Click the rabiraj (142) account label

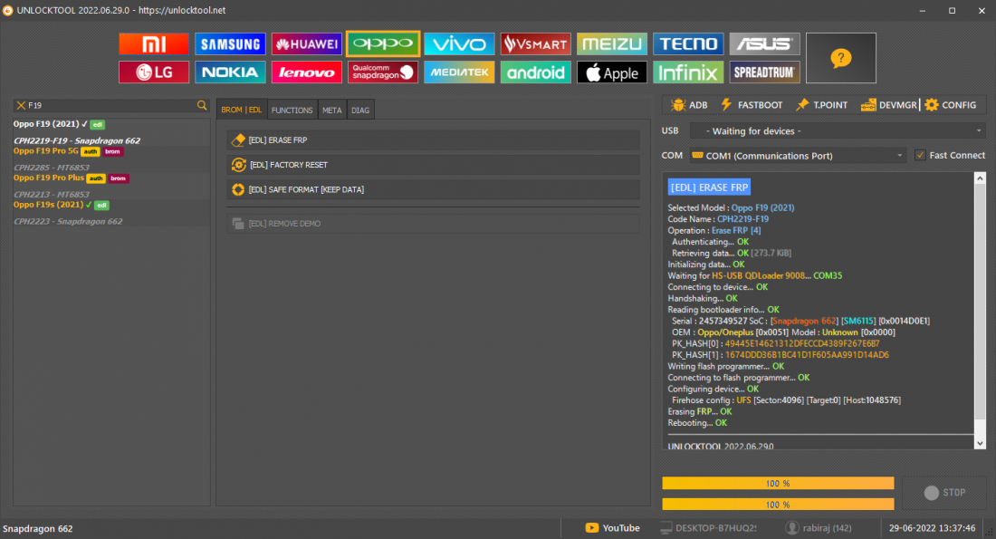pyautogui.click(x=827, y=528)
